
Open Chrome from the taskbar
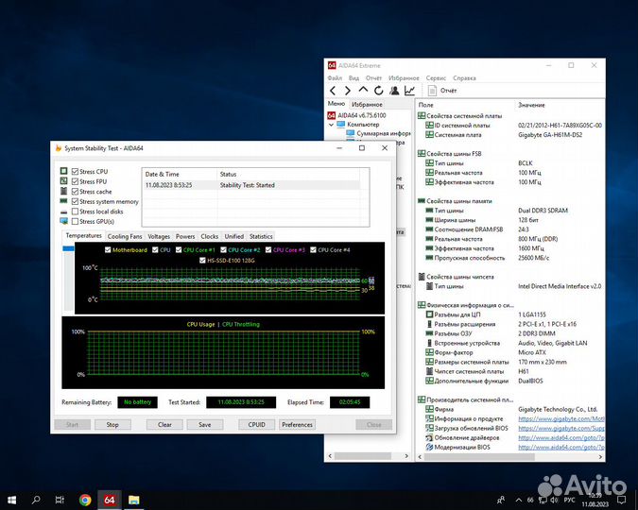(85, 499)
